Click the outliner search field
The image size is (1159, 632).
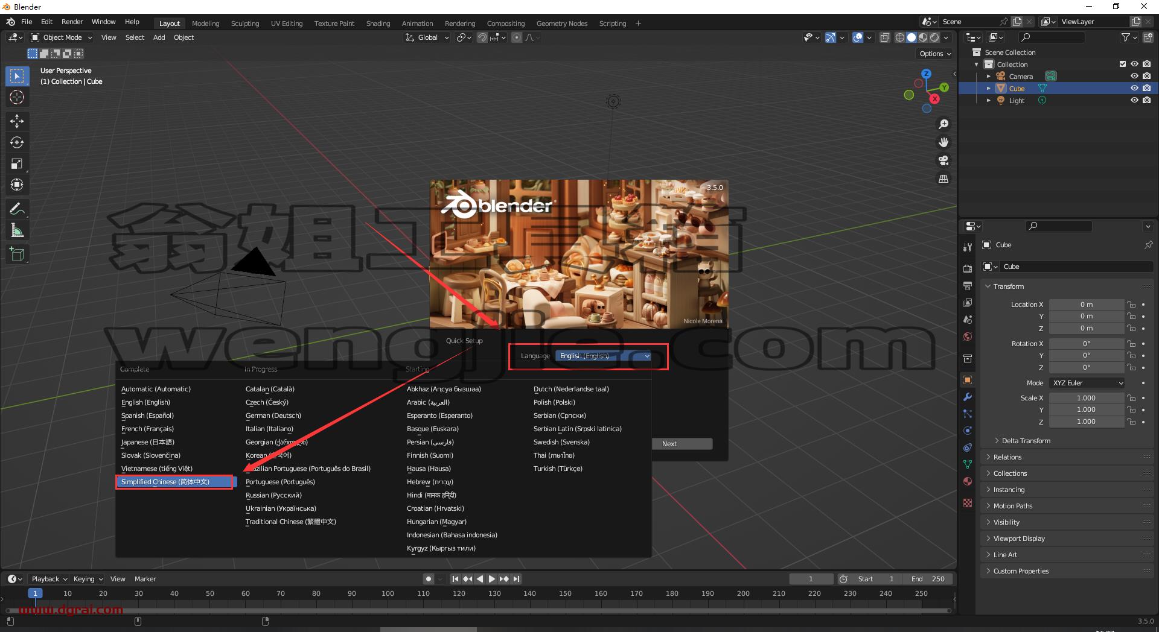[x=1051, y=37]
